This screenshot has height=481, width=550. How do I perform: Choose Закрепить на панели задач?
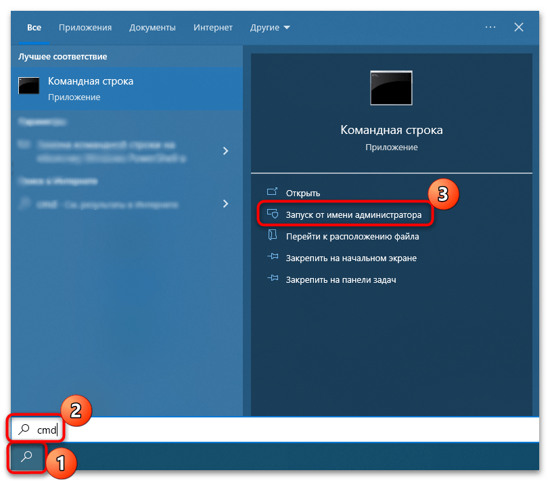[340, 279]
